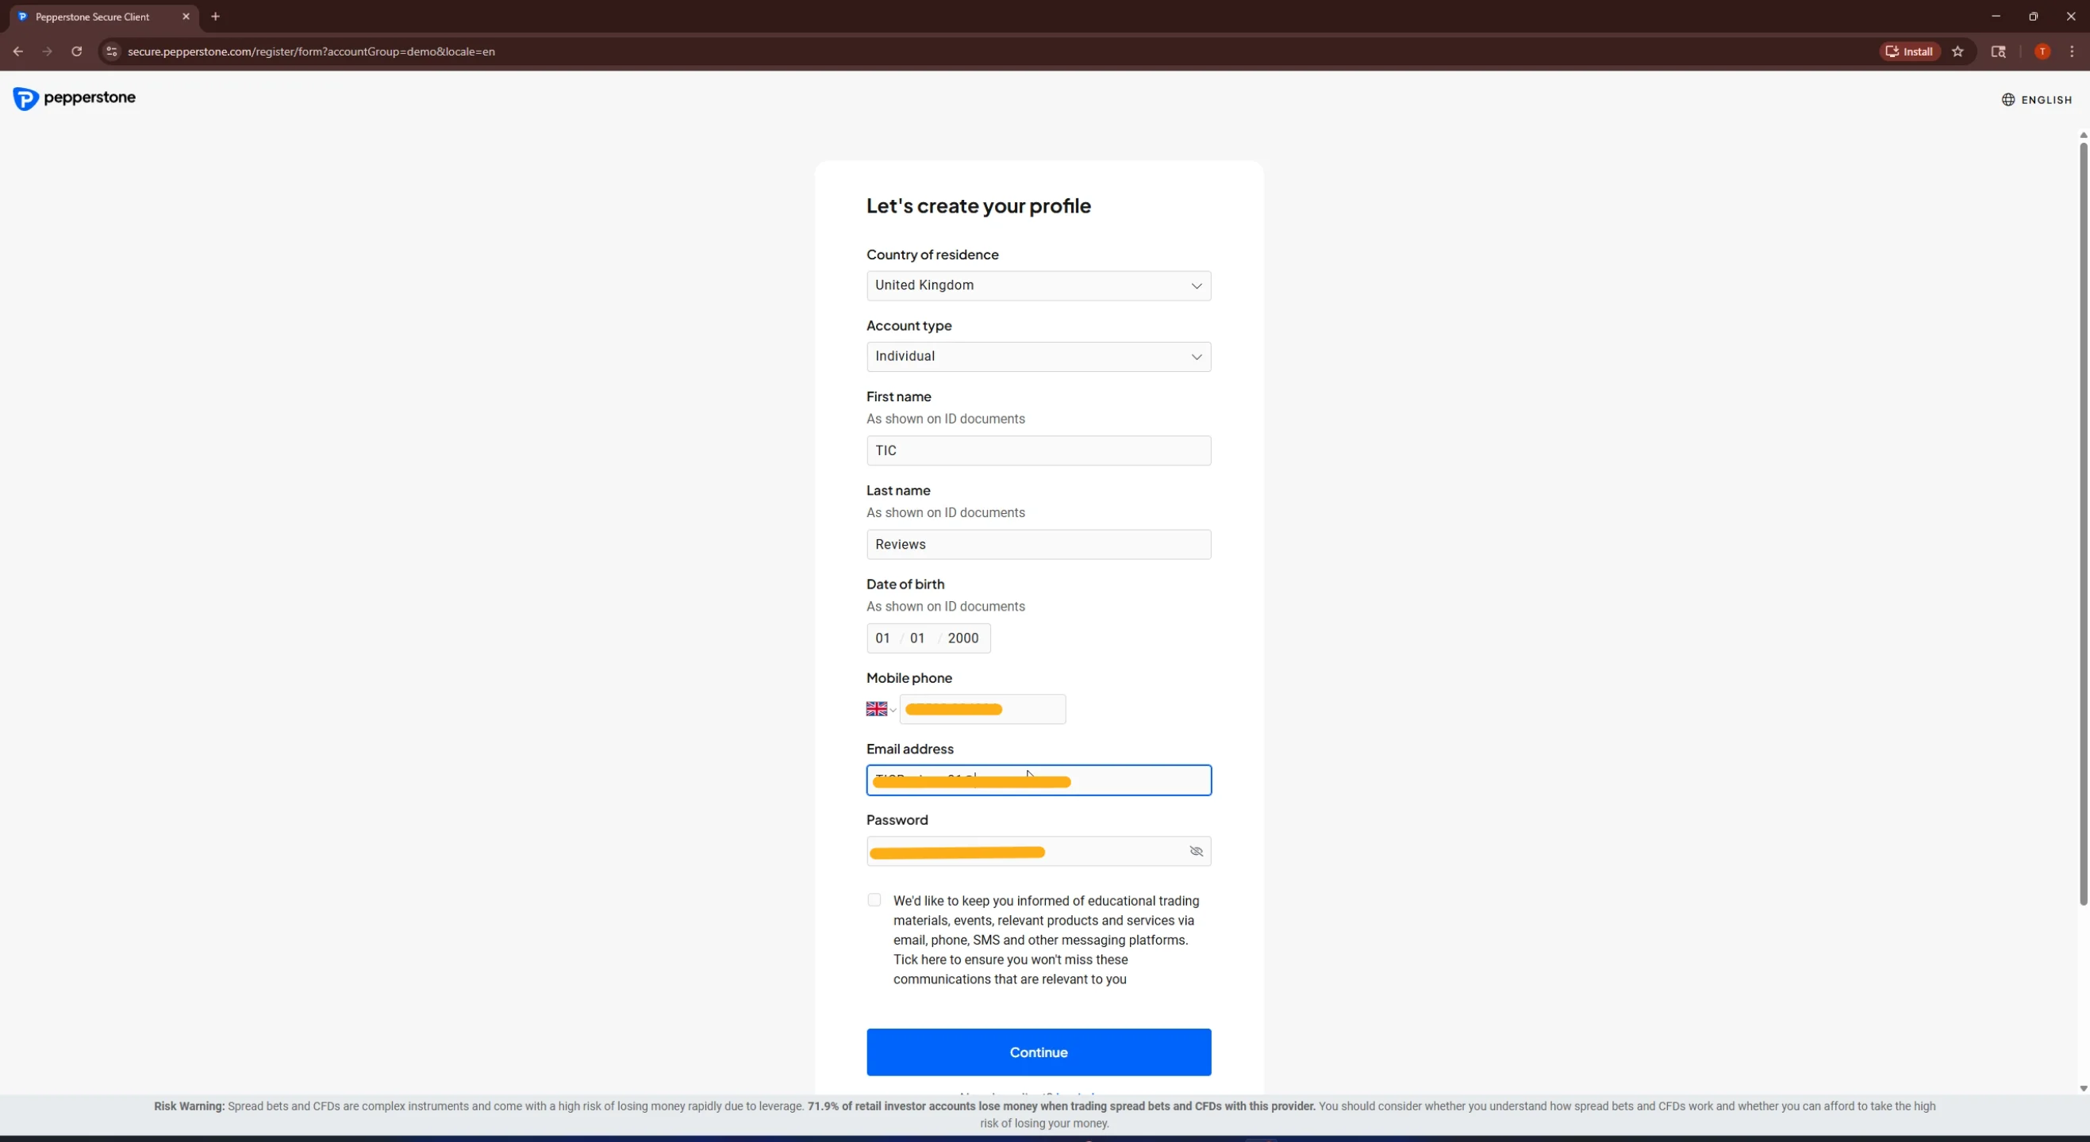Open the Chrome profile avatar
The width and height of the screenshot is (2090, 1142).
coord(2042,51)
